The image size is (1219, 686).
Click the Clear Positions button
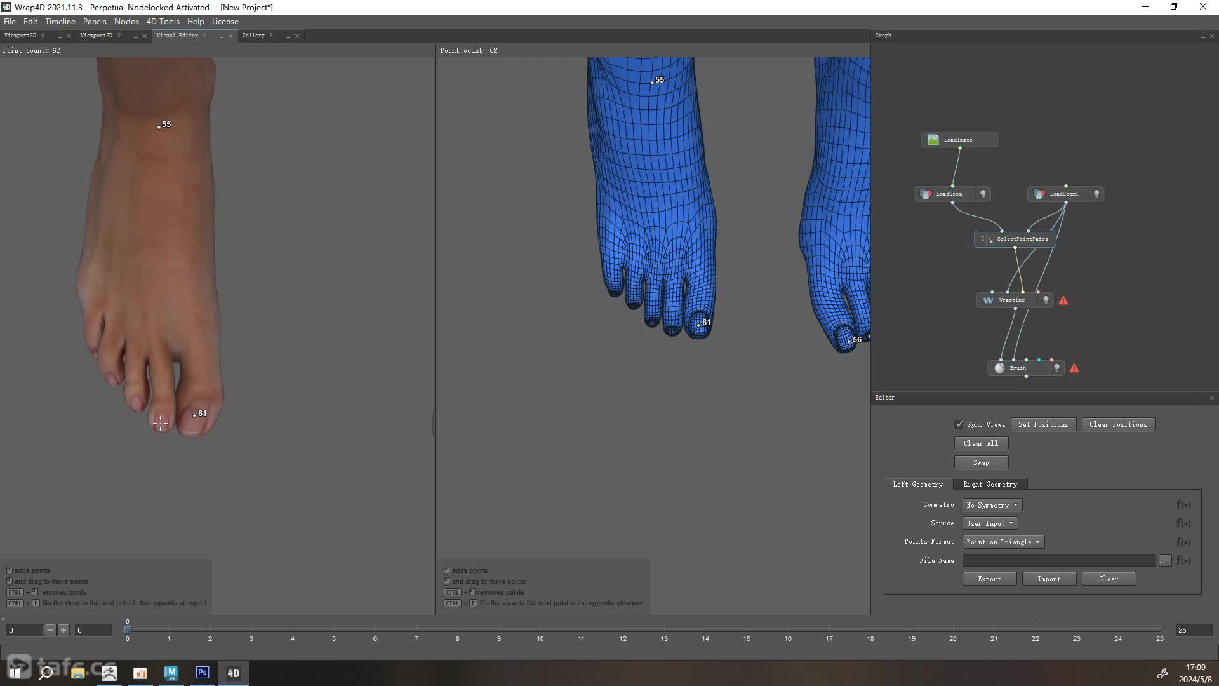[1118, 424]
